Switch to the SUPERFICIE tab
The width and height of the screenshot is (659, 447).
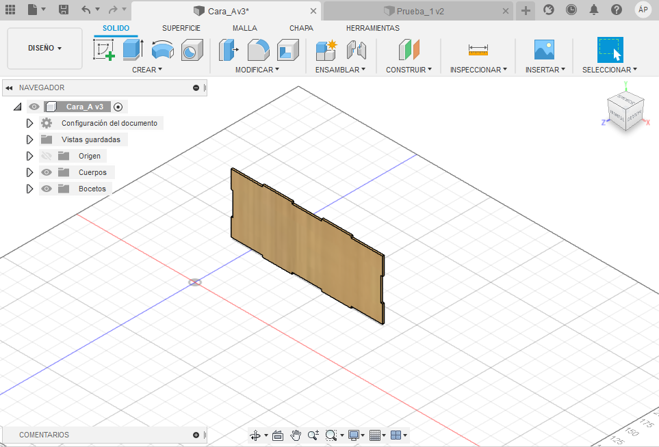point(181,28)
